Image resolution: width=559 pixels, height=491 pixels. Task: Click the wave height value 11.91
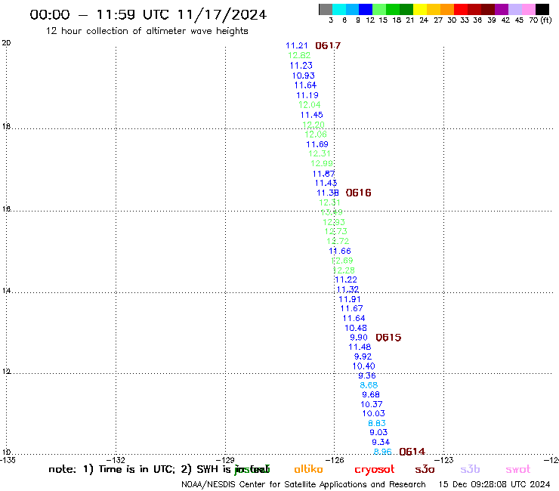pos(350,299)
